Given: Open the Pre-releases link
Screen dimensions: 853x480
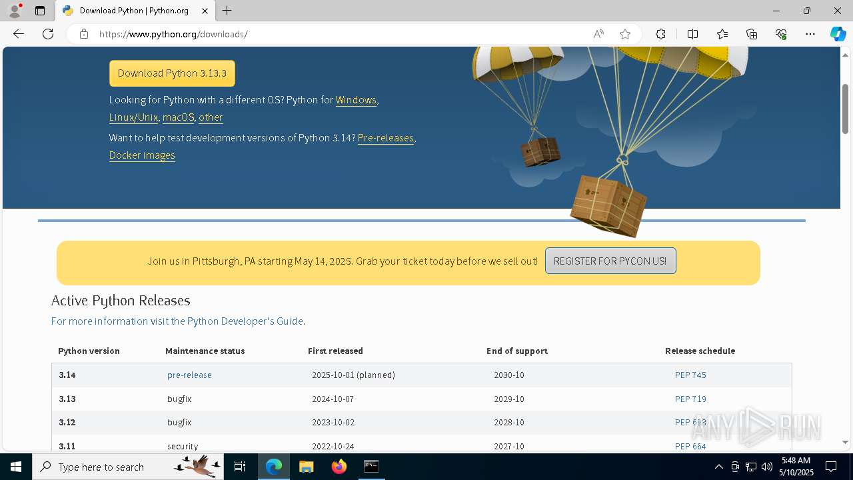Looking at the screenshot, I should [x=386, y=138].
